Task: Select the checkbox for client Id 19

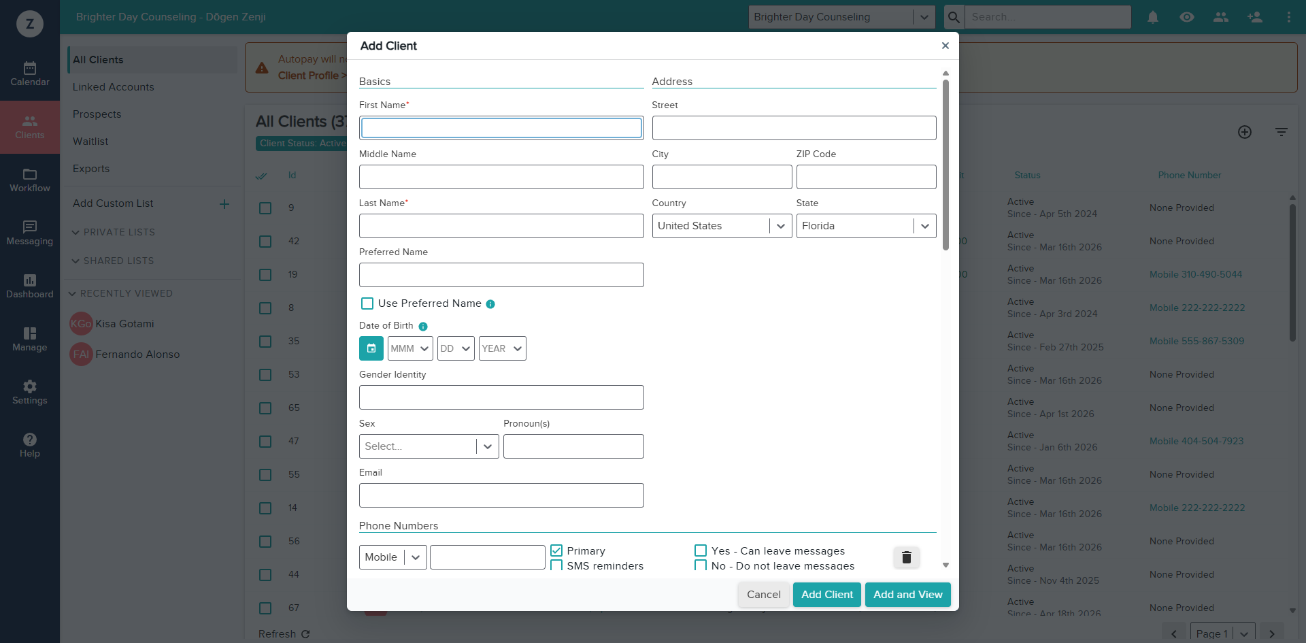Action: click(x=265, y=275)
